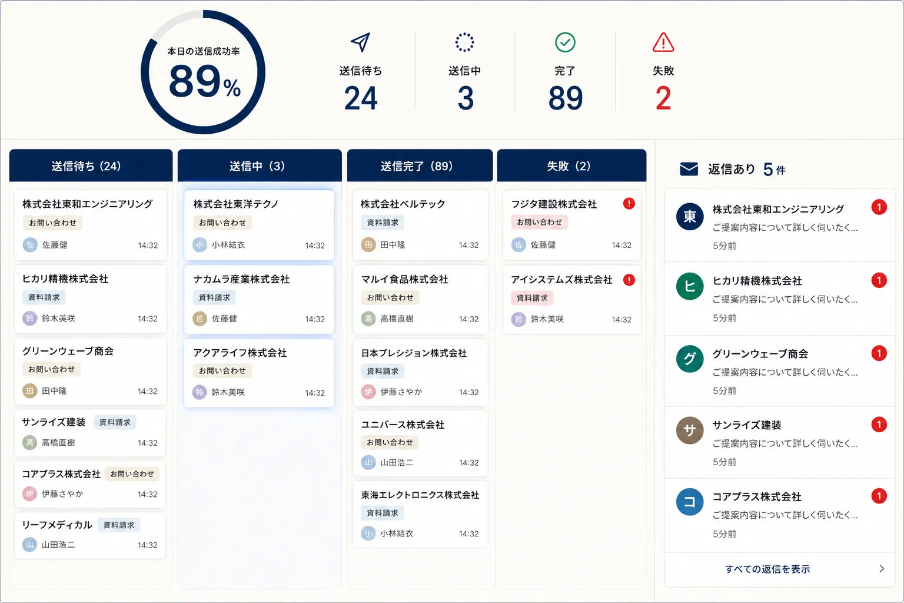Click the コ avatar for コアプラス reply
The width and height of the screenshot is (904, 603).
690,502
